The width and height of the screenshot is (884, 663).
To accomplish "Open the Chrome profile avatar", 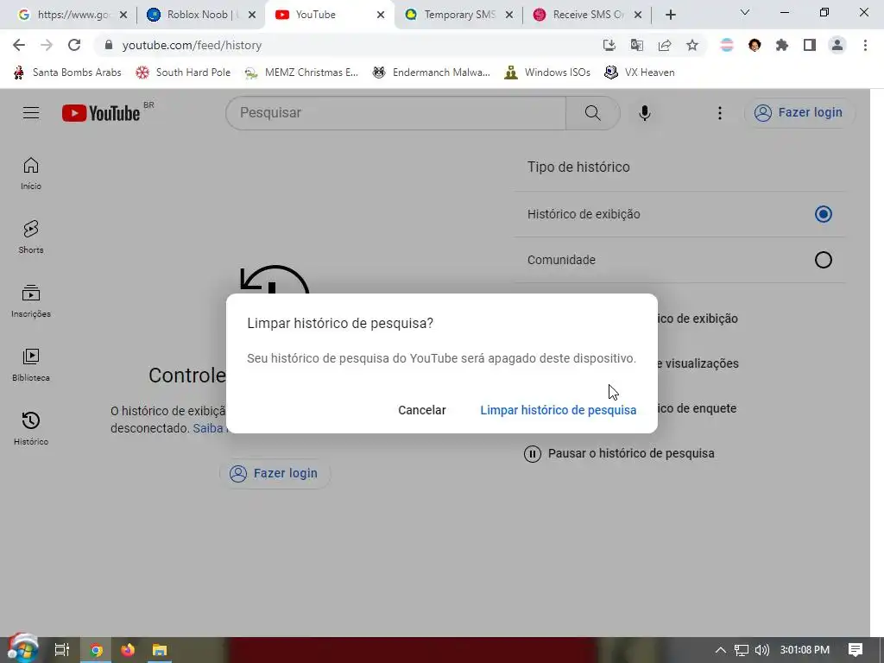I will coord(837,45).
